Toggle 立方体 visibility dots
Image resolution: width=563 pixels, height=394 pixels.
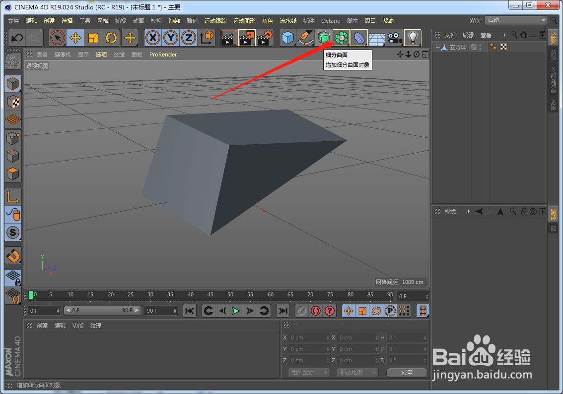481,47
